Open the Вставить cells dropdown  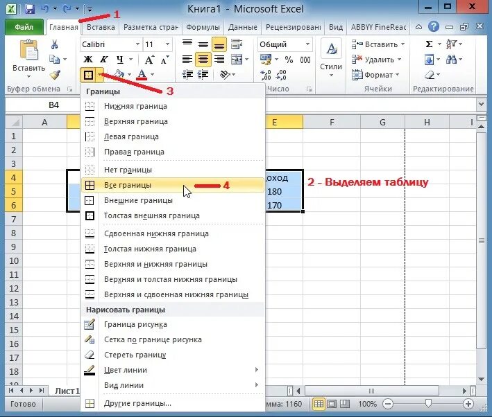tap(378, 44)
